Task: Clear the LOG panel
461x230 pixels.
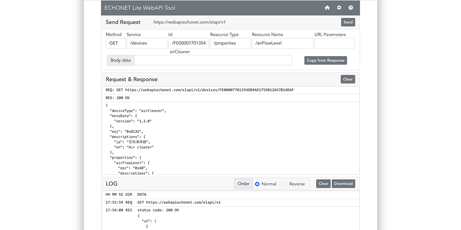Action: pyautogui.click(x=323, y=184)
